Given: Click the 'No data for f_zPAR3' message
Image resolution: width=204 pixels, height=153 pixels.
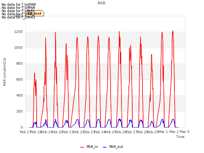Looking at the screenshot, I should point(18,17).
